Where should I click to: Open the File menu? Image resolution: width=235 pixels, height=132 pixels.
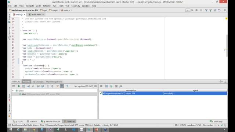(10, 6)
